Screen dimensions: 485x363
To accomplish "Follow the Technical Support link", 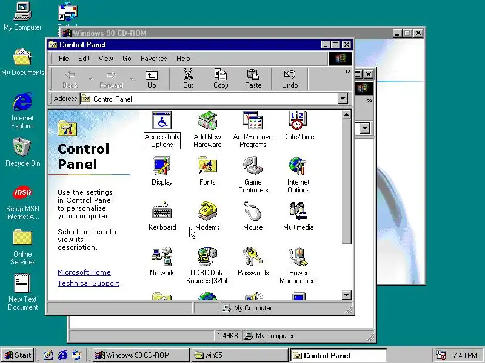I will click(89, 283).
